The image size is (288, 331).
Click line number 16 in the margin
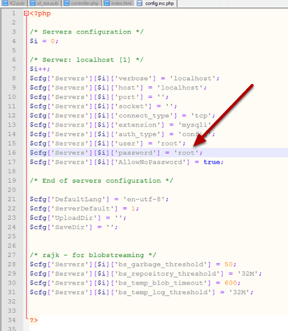(12, 153)
